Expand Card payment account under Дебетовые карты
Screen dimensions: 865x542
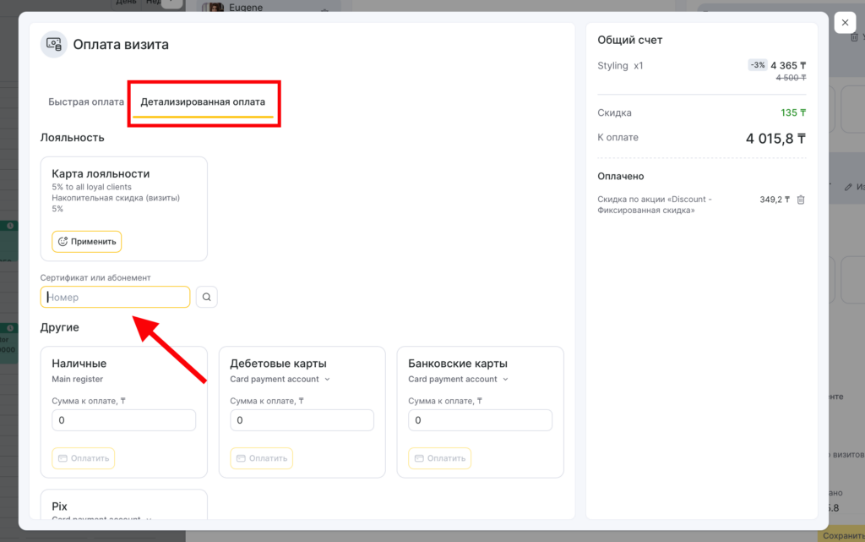pos(280,380)
